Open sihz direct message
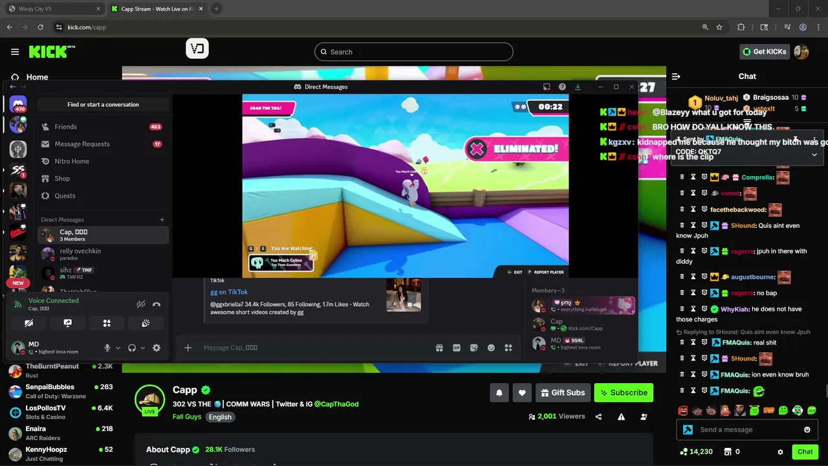Viewport: 828px width, 466px height. pos(103,273)
